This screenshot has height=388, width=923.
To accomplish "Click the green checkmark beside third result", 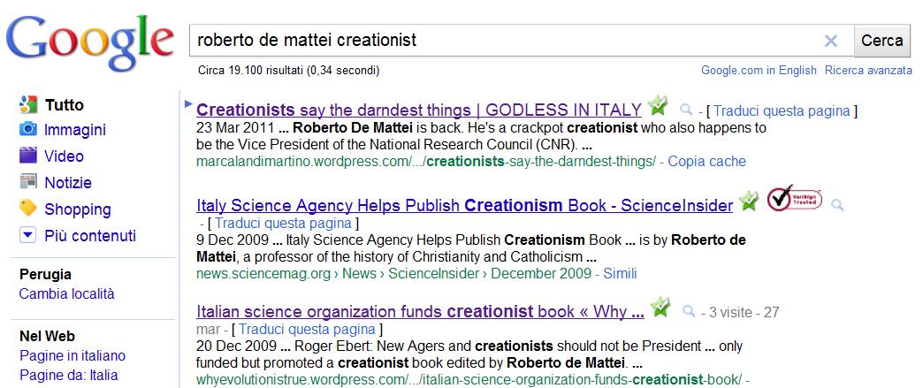I will 660,308.
